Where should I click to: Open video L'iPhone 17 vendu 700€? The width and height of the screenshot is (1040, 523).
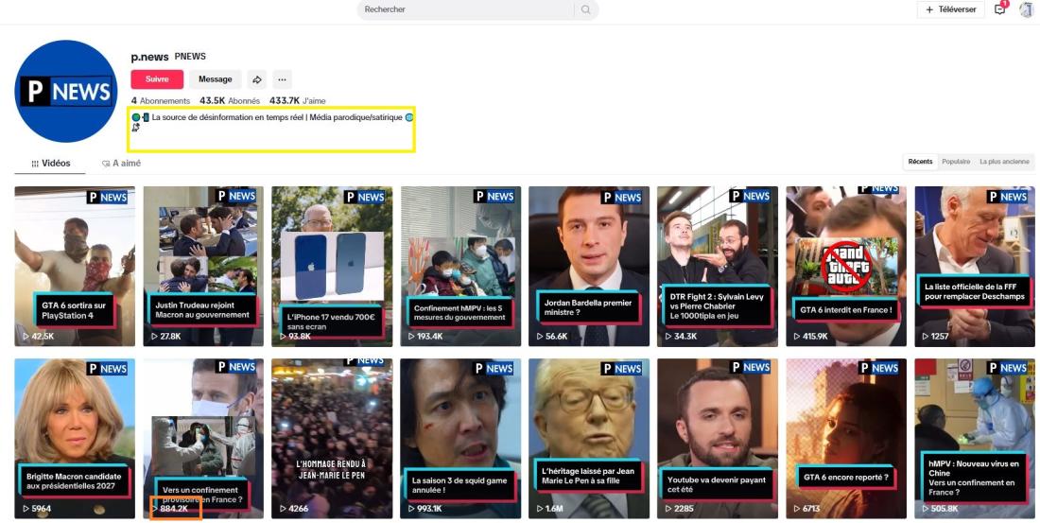point(332,266)
